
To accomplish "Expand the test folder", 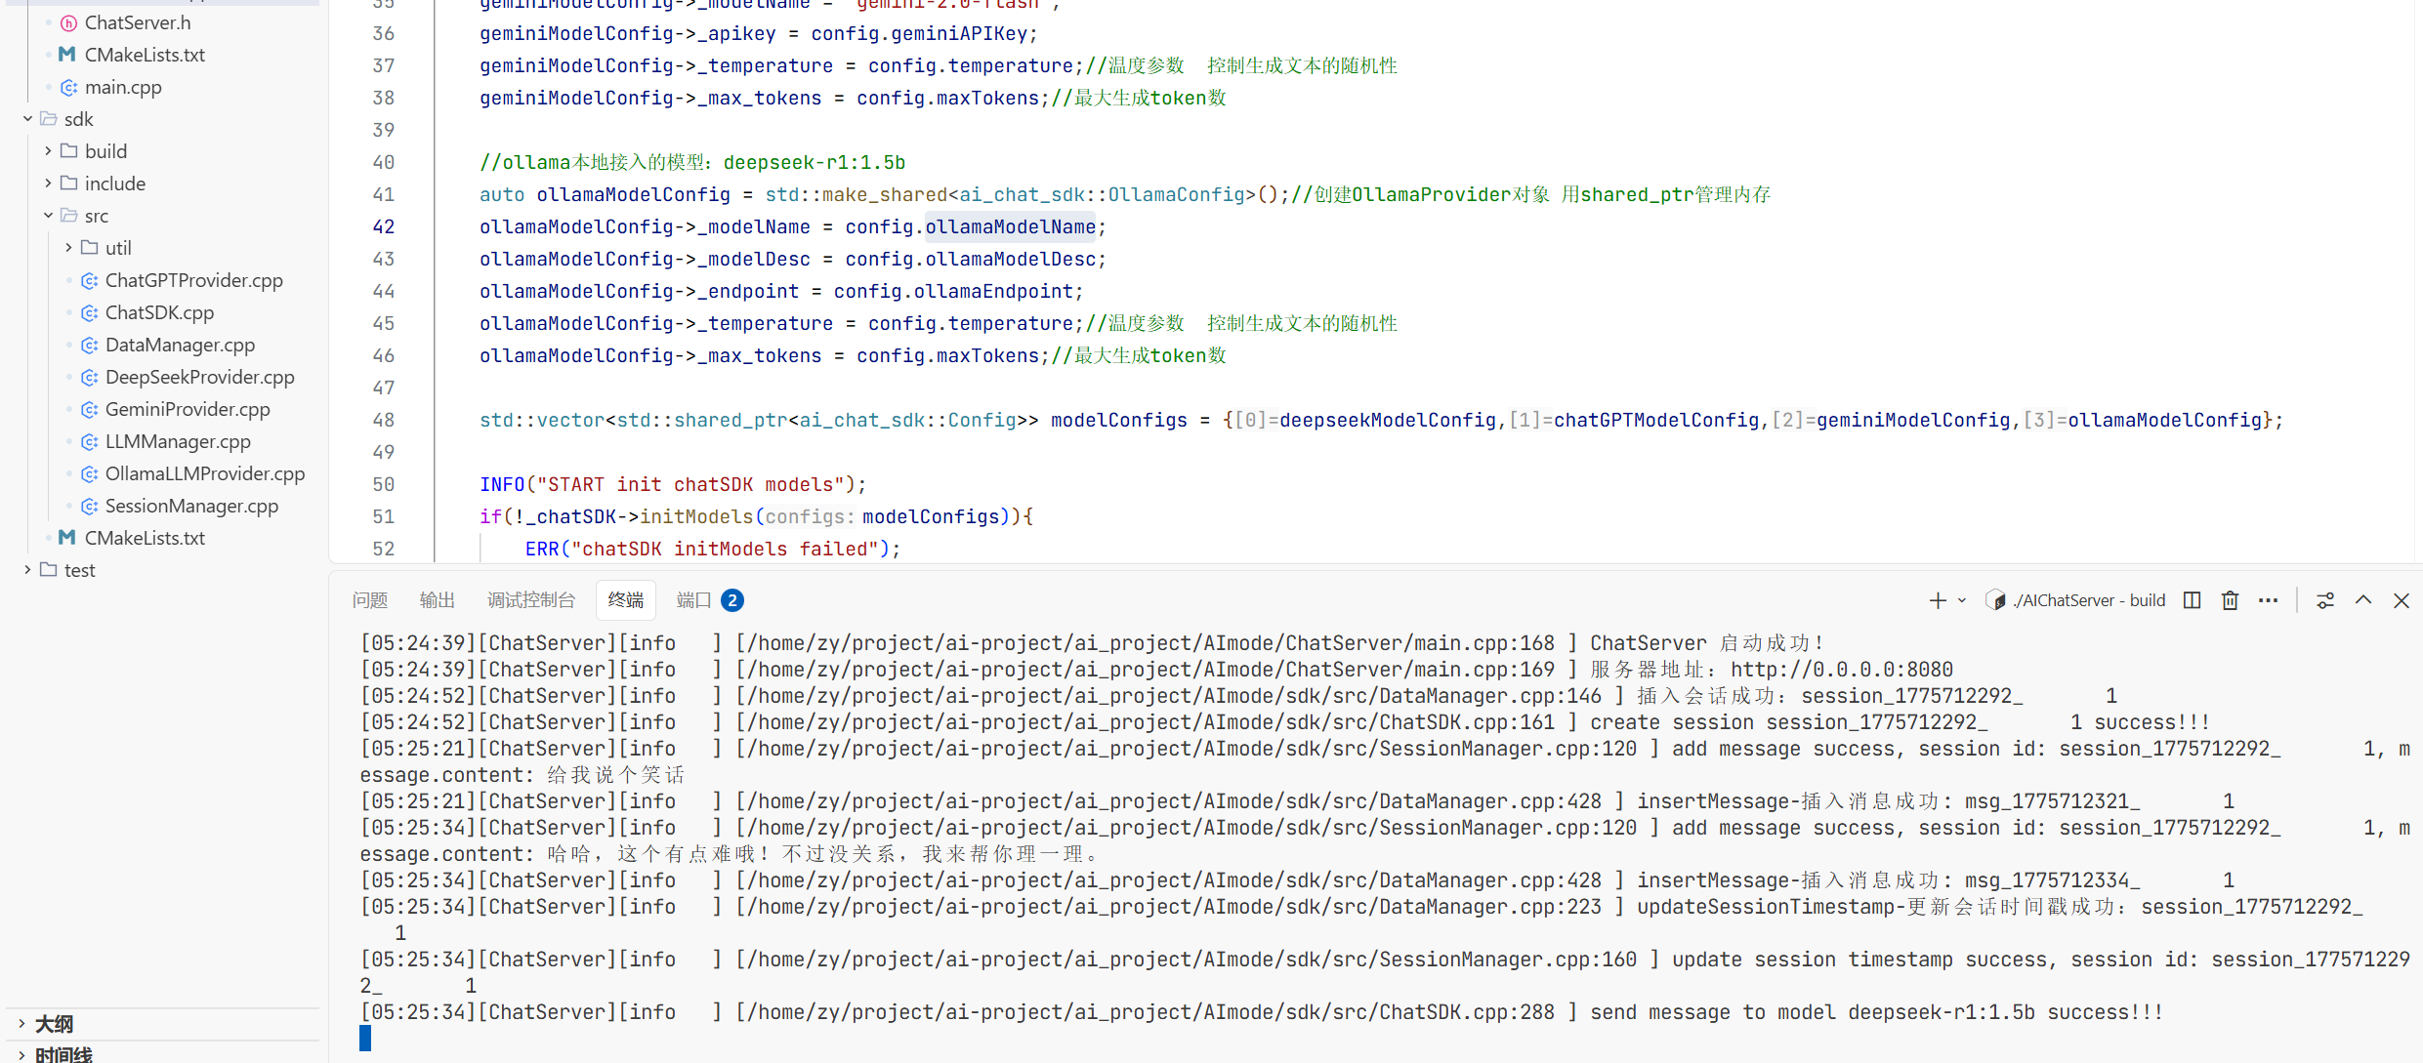I will point(27,570).
